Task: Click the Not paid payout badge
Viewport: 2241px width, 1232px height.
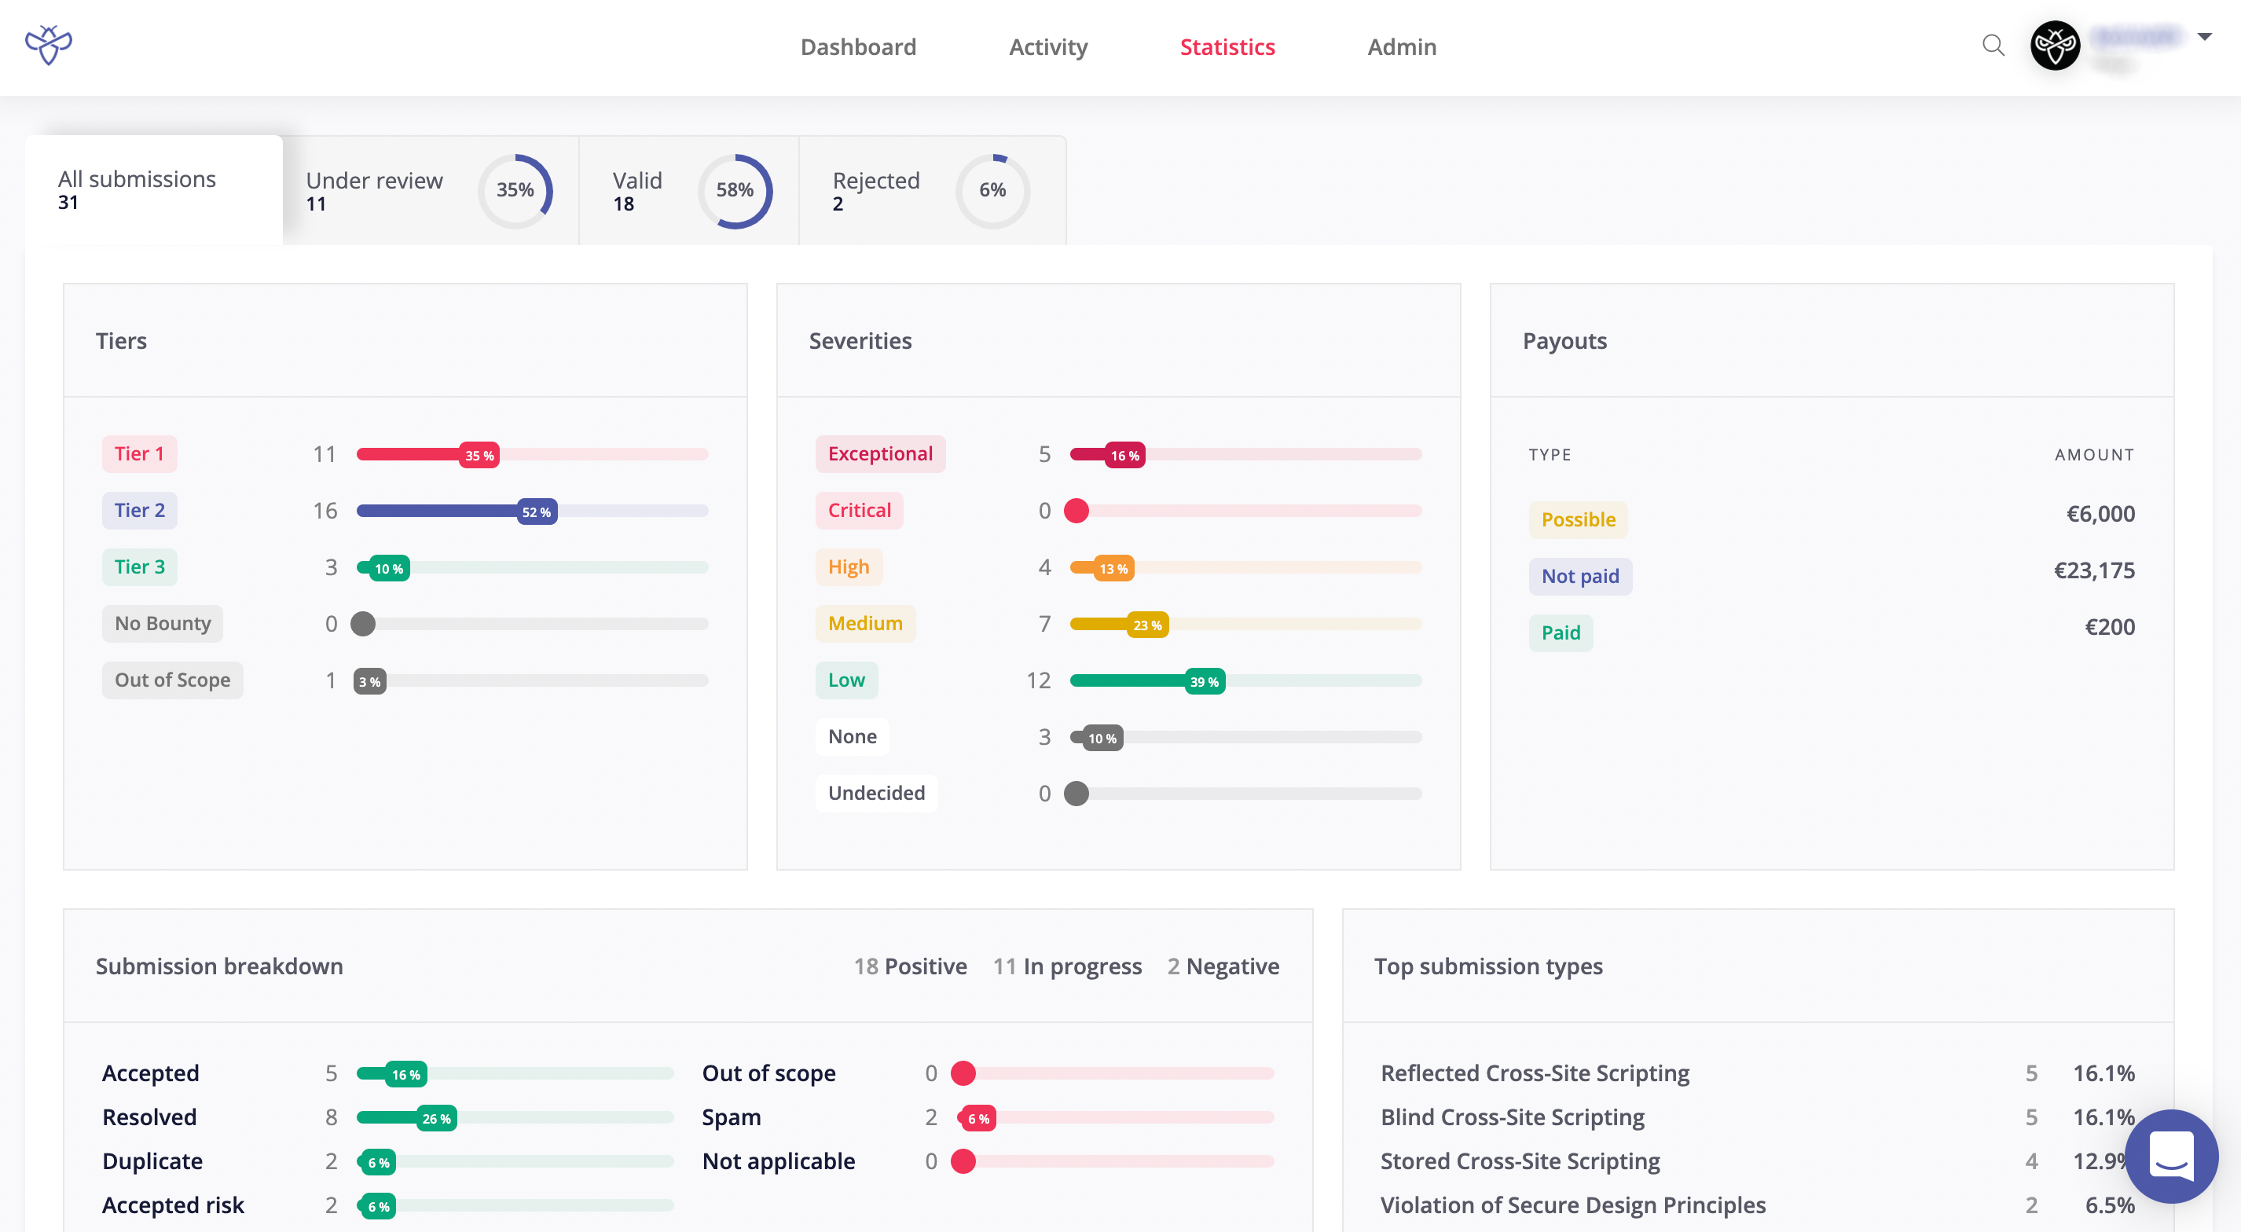Action: click(1580, 576)
